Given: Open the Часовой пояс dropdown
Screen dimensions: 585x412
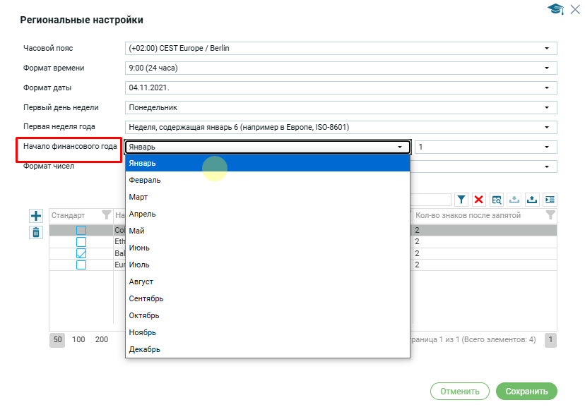Looking at the screenshot, I should [x=341, y=48].
